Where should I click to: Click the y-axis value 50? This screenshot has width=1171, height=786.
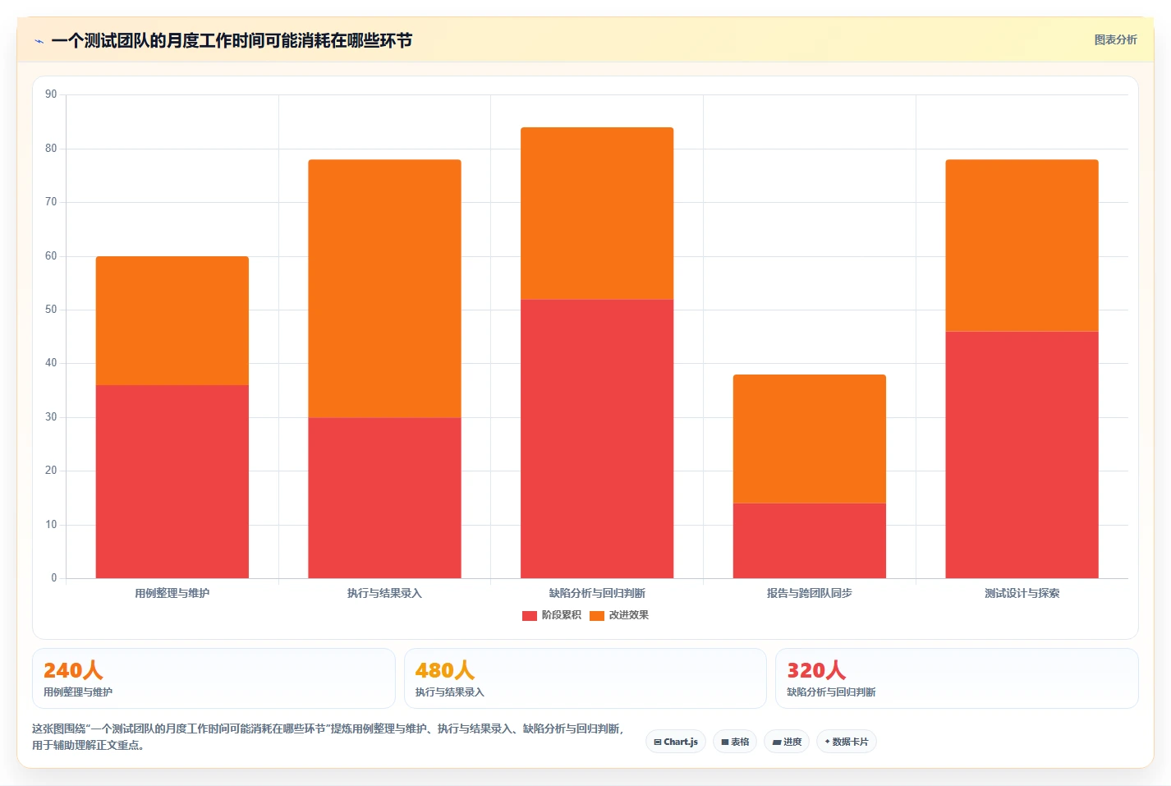pos(51,310)
